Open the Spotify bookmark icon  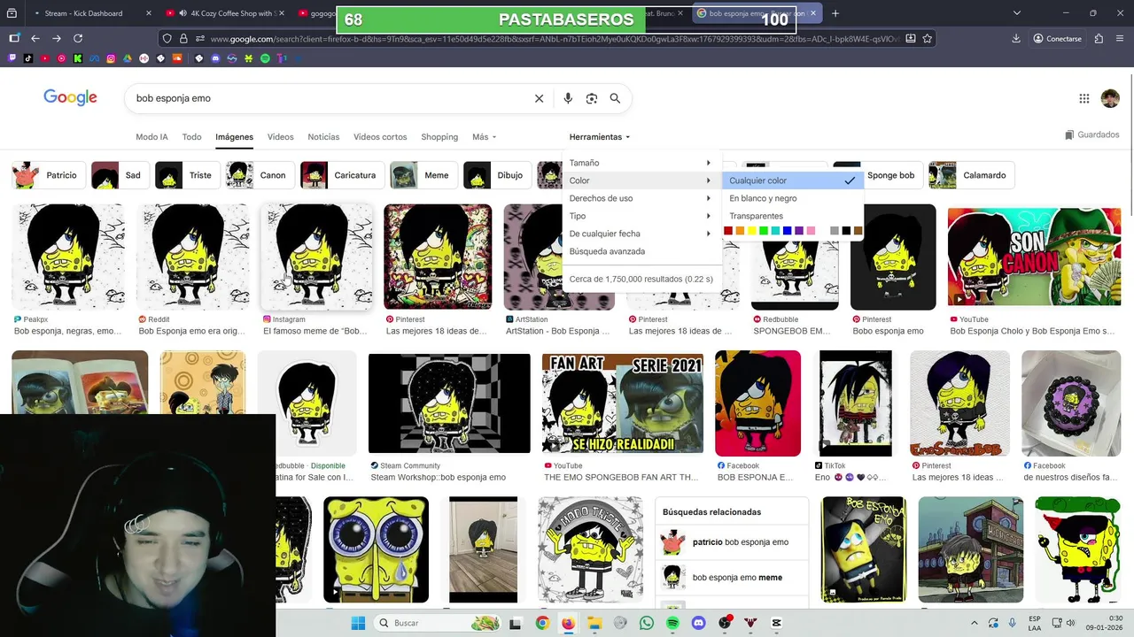[x=265, y=58]
